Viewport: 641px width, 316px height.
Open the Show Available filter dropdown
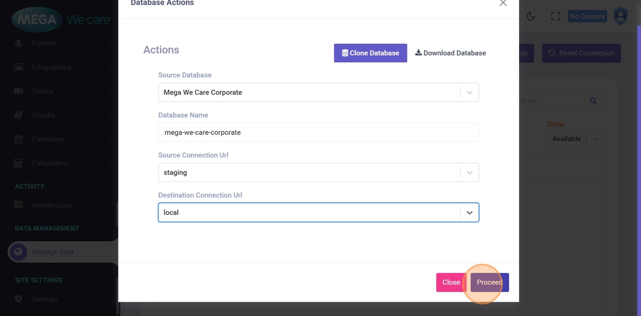(x=595, y=139)
